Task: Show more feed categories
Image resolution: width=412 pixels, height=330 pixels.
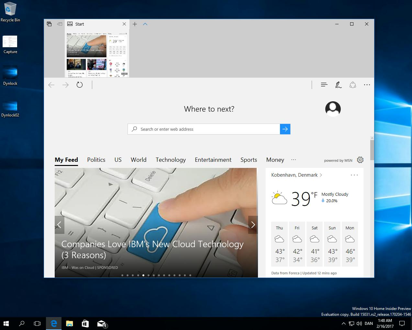Action: (294, 159)
